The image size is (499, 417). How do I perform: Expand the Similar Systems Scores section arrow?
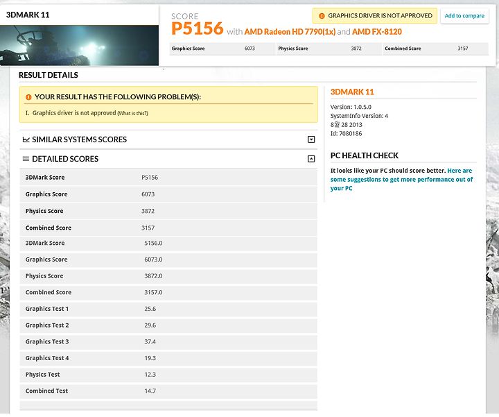pos(311,139)
